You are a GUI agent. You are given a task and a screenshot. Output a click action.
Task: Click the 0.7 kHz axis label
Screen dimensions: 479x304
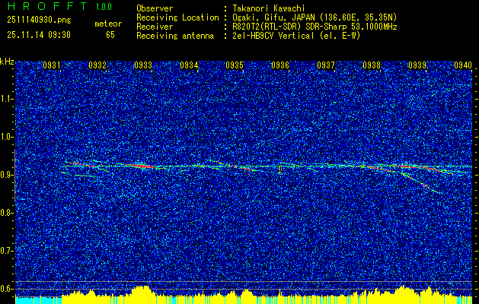click(7, 251)
